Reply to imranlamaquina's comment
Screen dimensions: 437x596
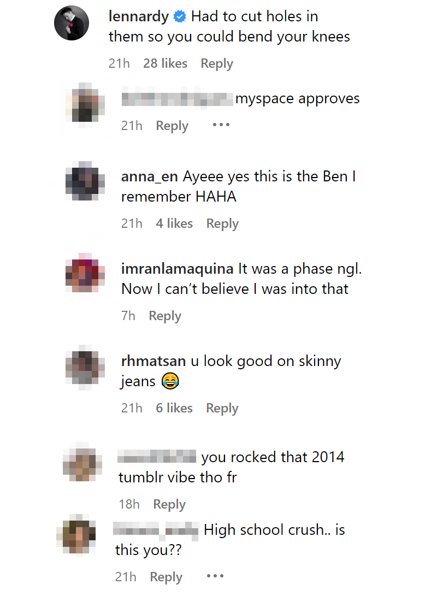tap(165, 316)
